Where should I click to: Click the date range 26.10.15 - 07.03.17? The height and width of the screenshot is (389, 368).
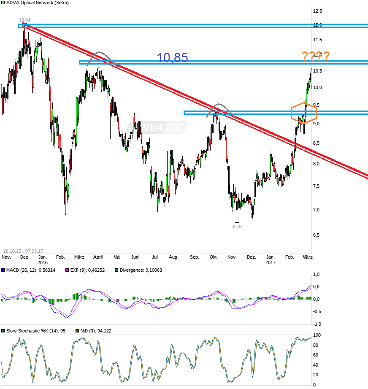pyautogui.click(x=23, y=251)
